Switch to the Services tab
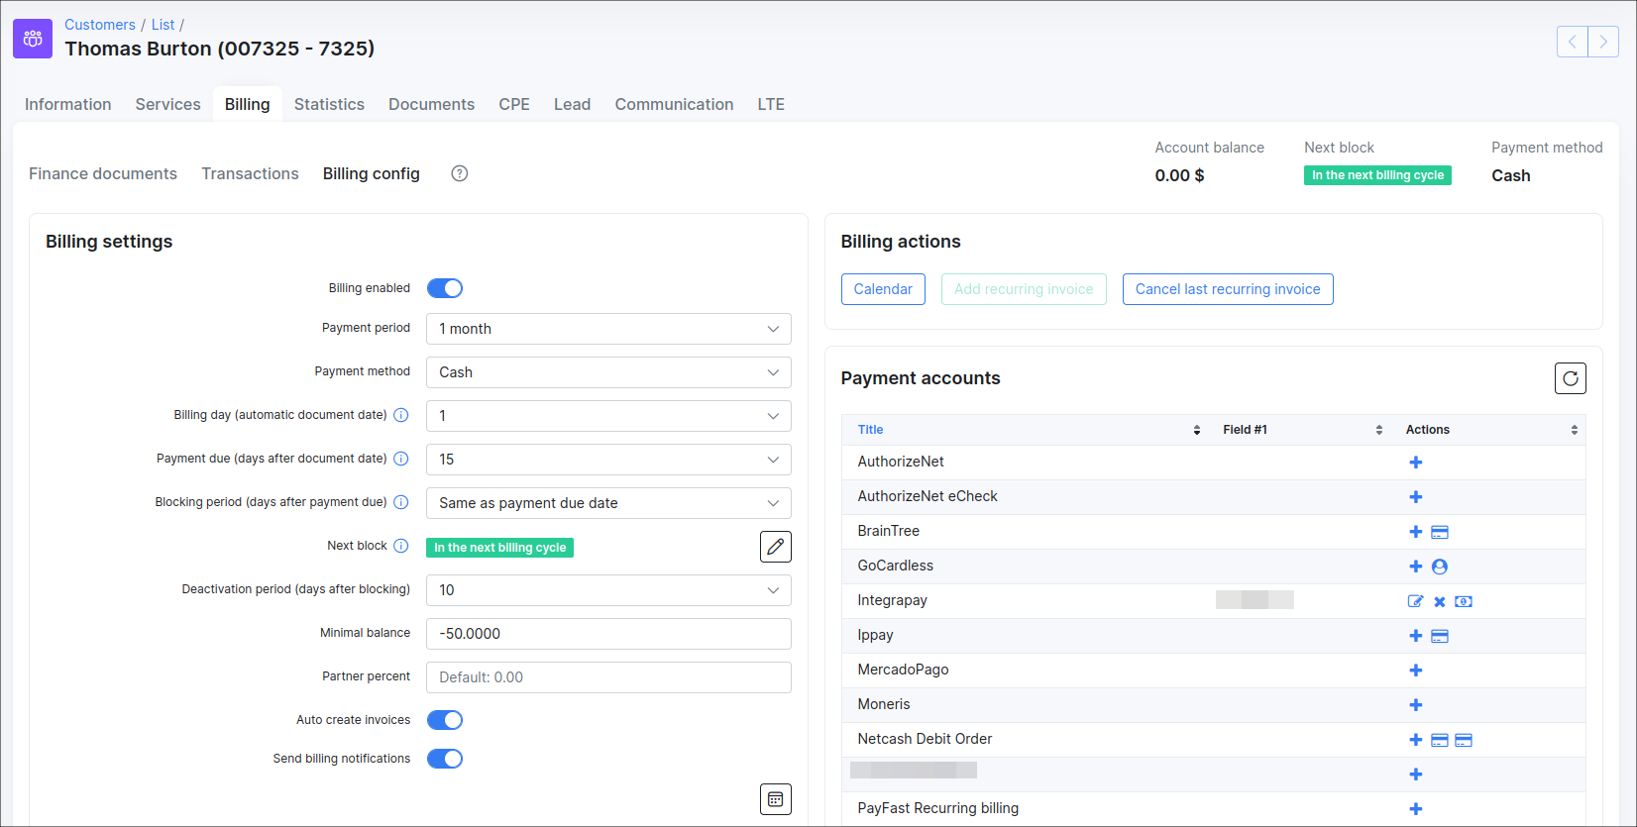This screenshot has height=827, width=1637. [167, 104]
